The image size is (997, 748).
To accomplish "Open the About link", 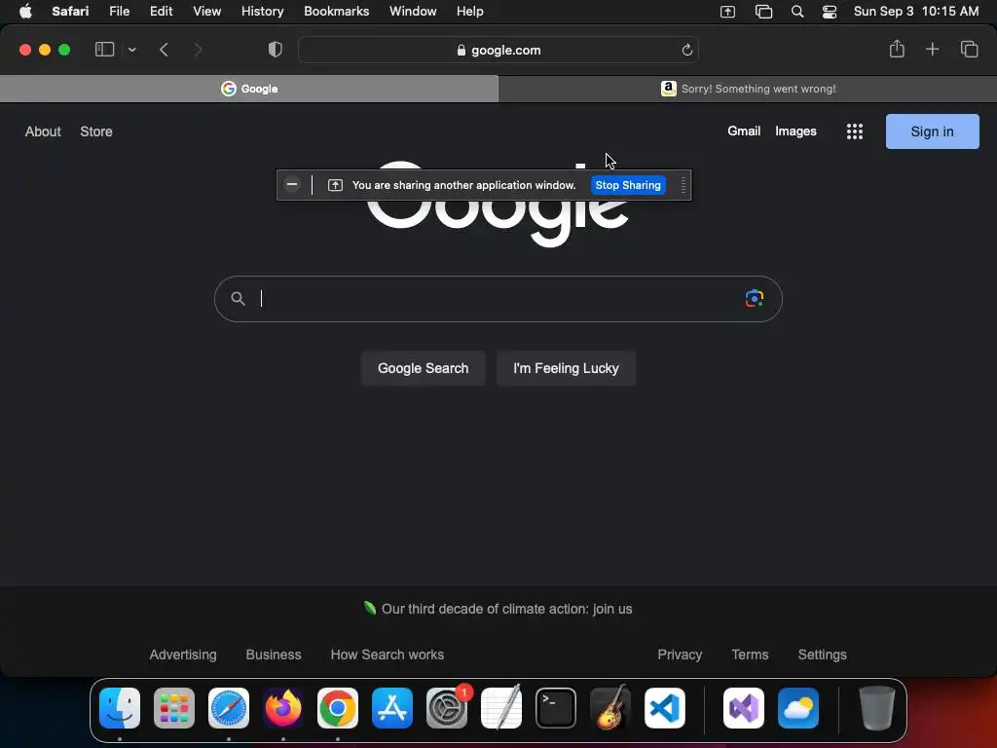I will [x=43, y=131].
